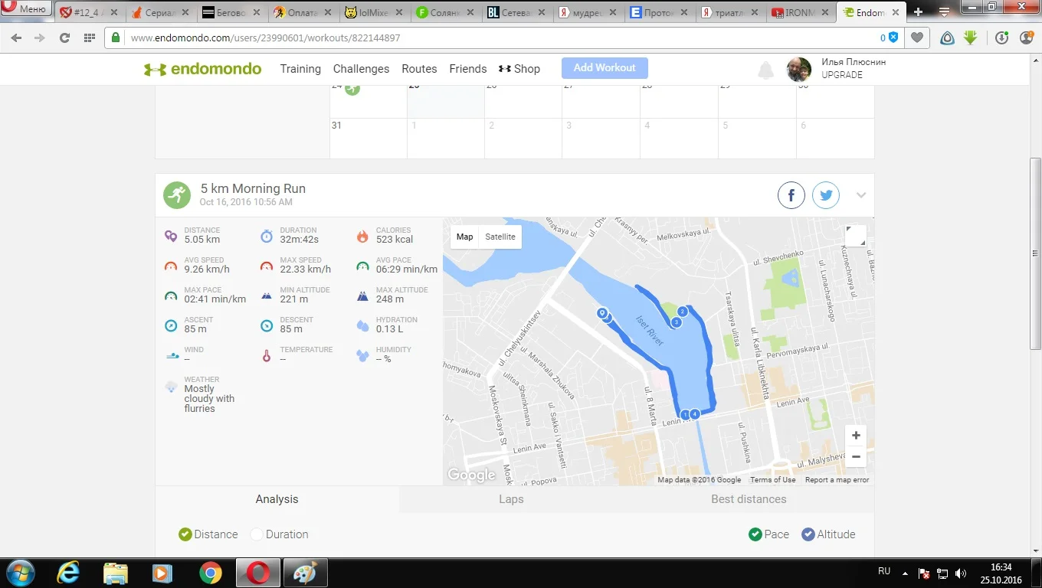Click the UPGRADE link

(x=842, y=75)
